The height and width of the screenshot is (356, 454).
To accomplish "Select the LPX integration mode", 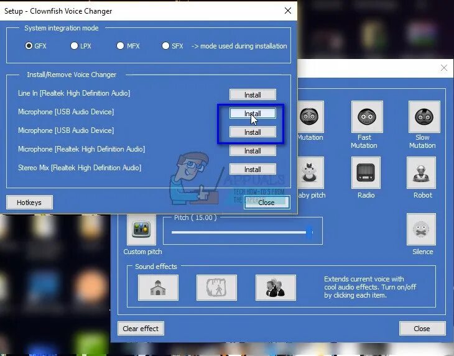I will pyautogui.click(x=74, y=46).
